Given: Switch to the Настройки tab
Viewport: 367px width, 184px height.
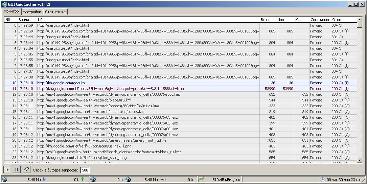Looking at the screenshot, I should tap(32, 11).
